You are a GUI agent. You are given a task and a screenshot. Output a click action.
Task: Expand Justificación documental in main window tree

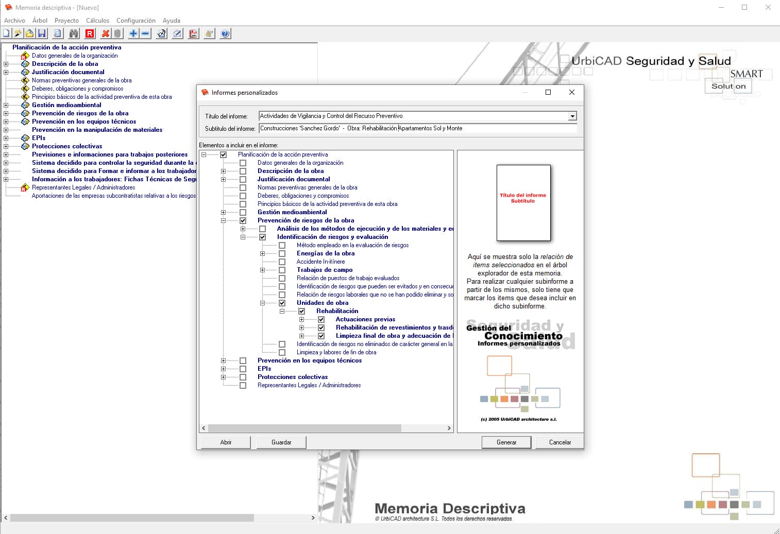click(6, 72)
